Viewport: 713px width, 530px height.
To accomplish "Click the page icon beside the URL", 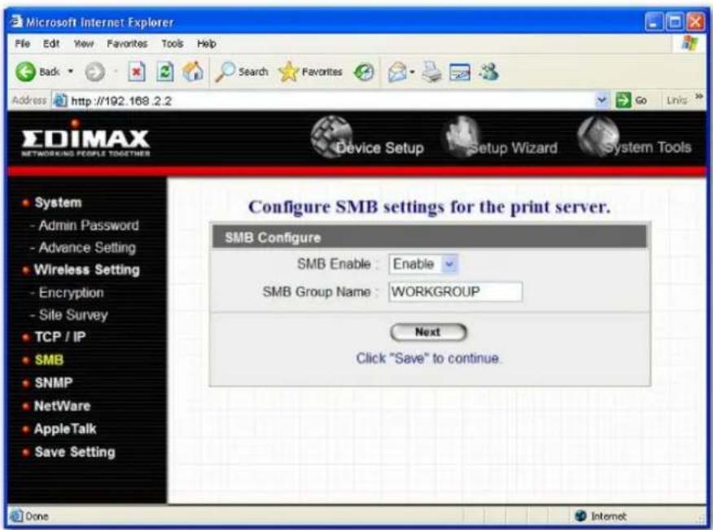I will 60,100.
